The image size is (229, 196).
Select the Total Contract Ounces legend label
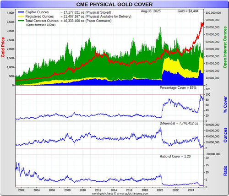coord(42,21)
